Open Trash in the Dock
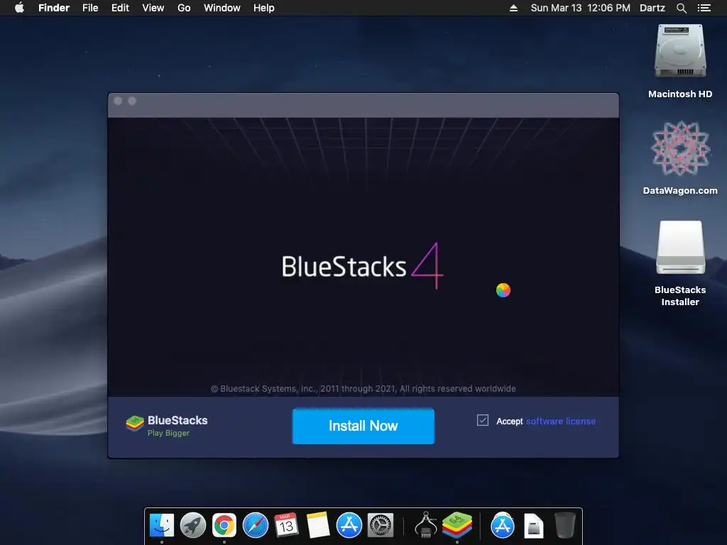 coord(564,525)
